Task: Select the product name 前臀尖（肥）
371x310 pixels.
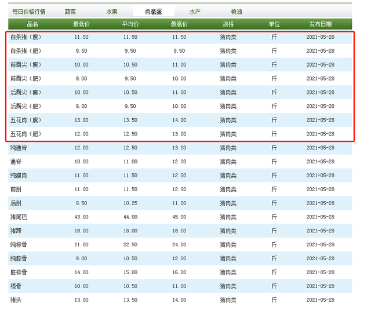Action: click(26, 78)
